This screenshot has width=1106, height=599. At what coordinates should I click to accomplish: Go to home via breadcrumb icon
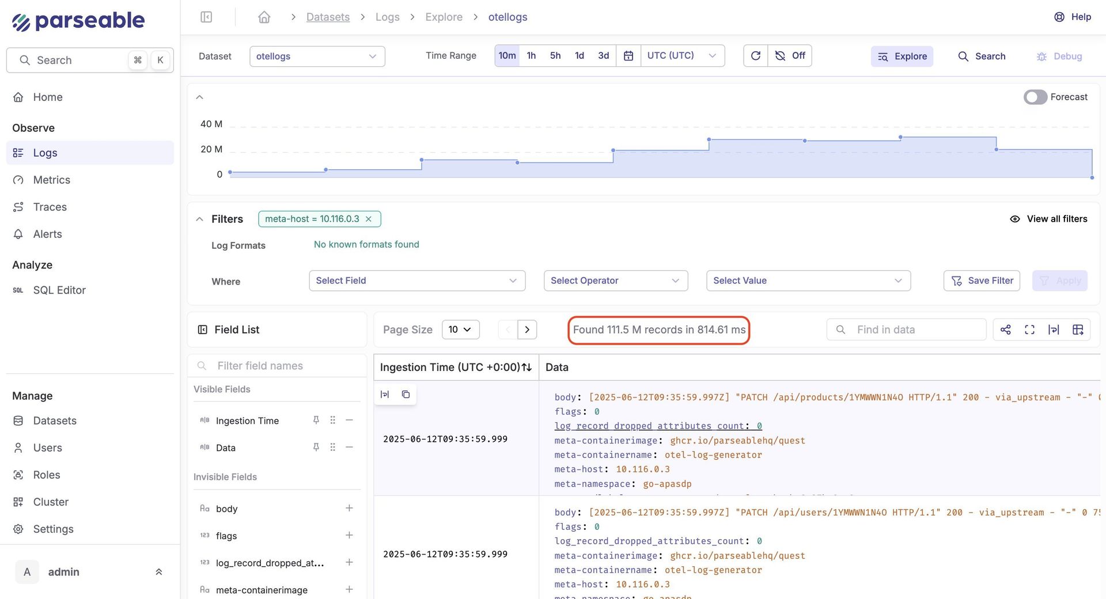[264, 17]
